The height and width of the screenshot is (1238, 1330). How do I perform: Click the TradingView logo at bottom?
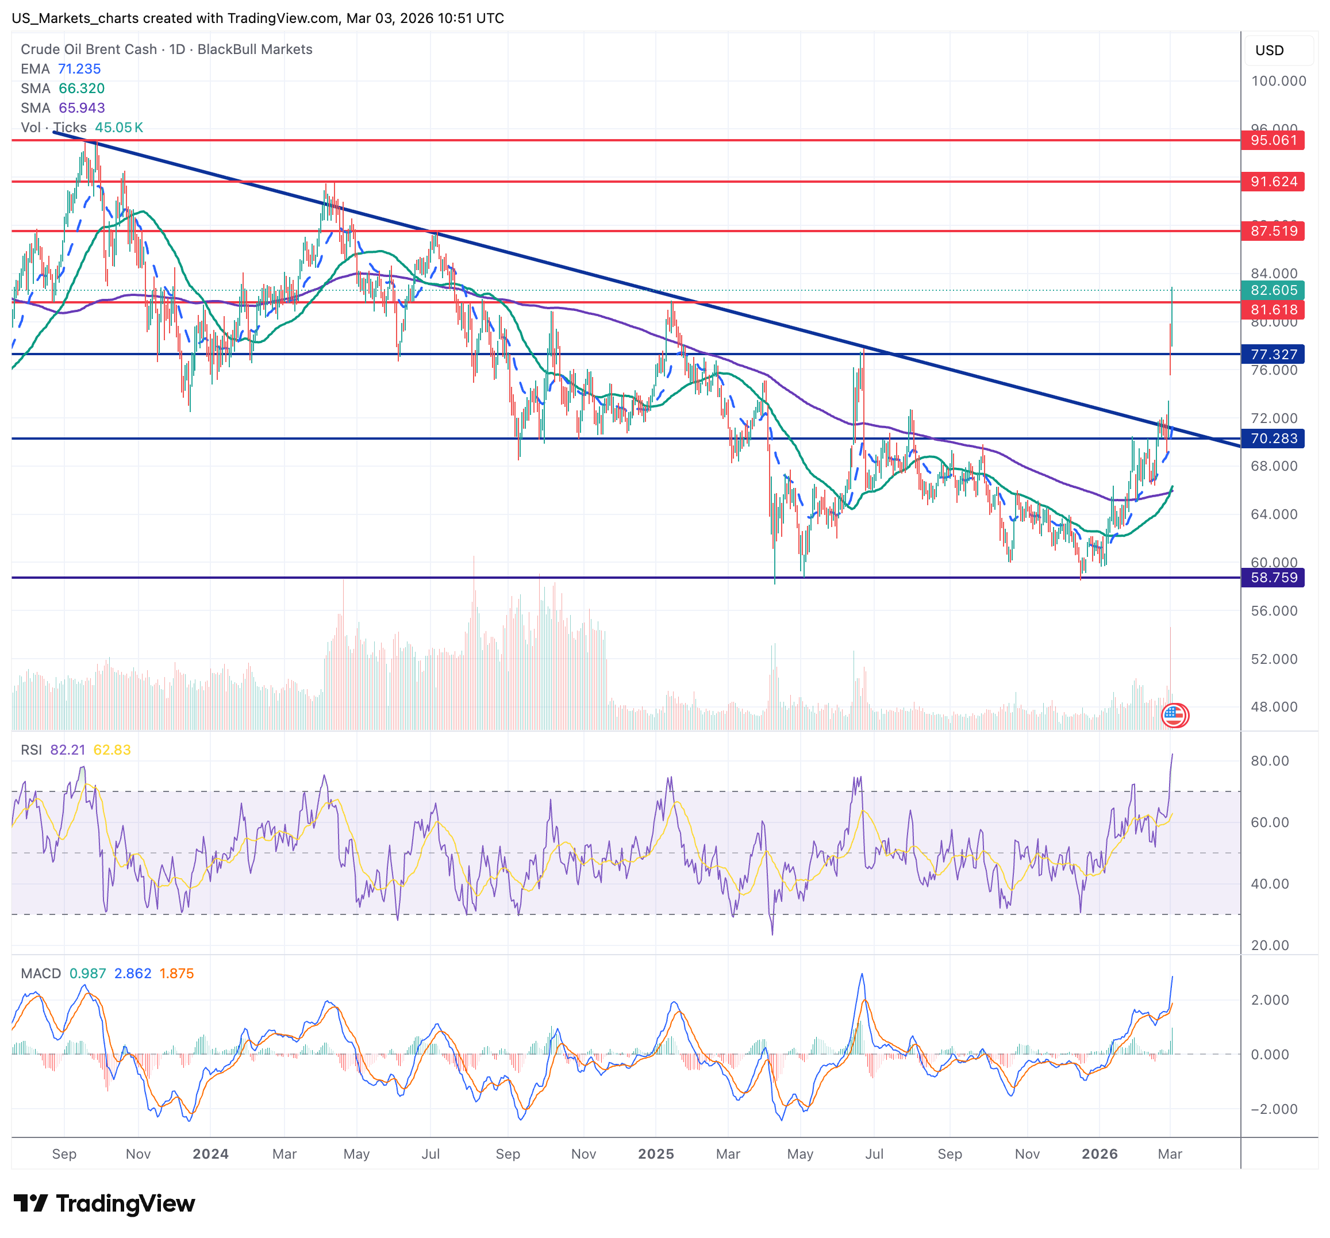coord(105,1203)
